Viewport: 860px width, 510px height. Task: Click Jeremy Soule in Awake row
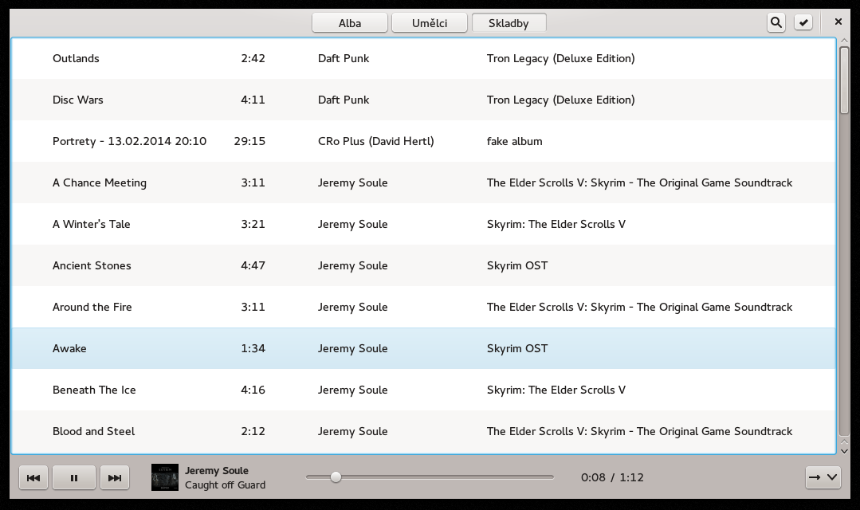pyautogui.click(x=352, y=349)
